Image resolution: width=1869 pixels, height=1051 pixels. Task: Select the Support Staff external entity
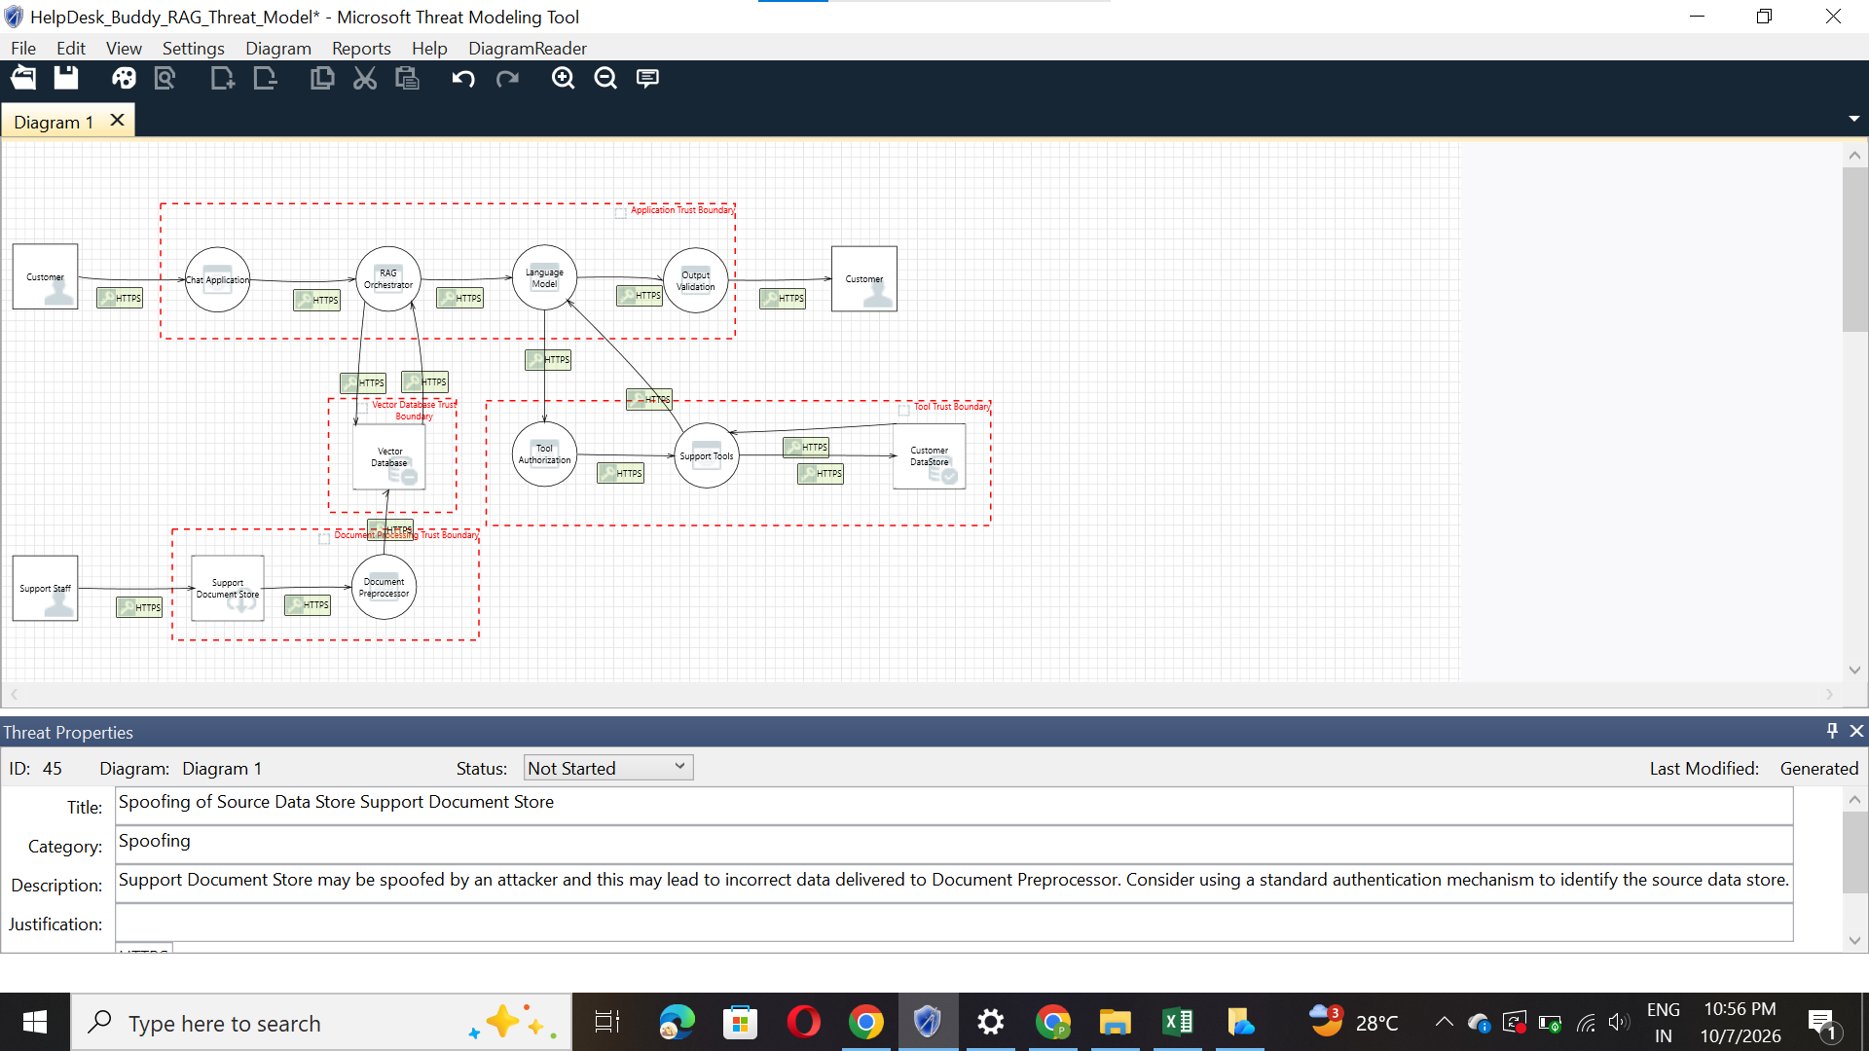(x=45, y=588)
